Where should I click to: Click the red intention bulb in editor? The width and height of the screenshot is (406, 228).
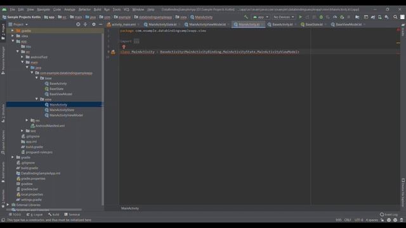[124, 47]
